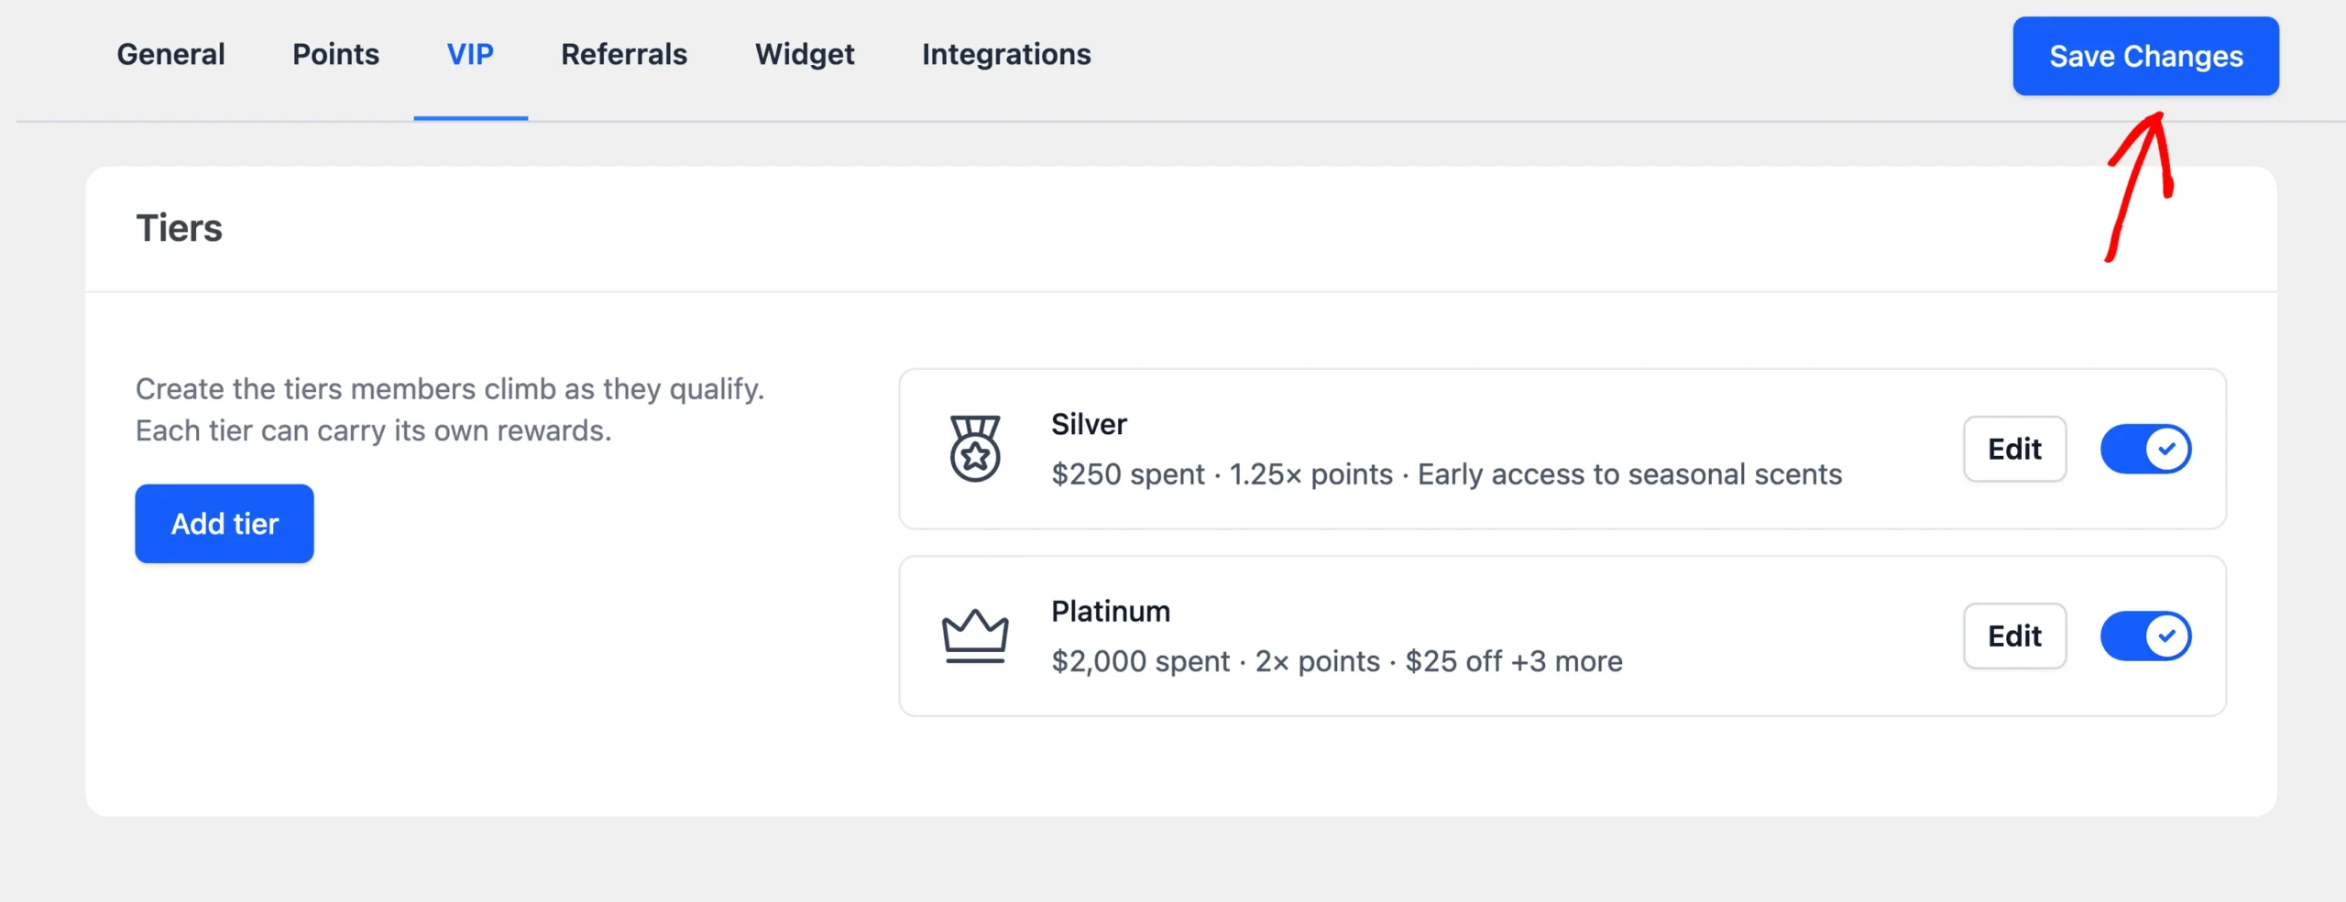Select the Silver tier name
This screenshot has height=902, width=2346.
click(1089, 424)
